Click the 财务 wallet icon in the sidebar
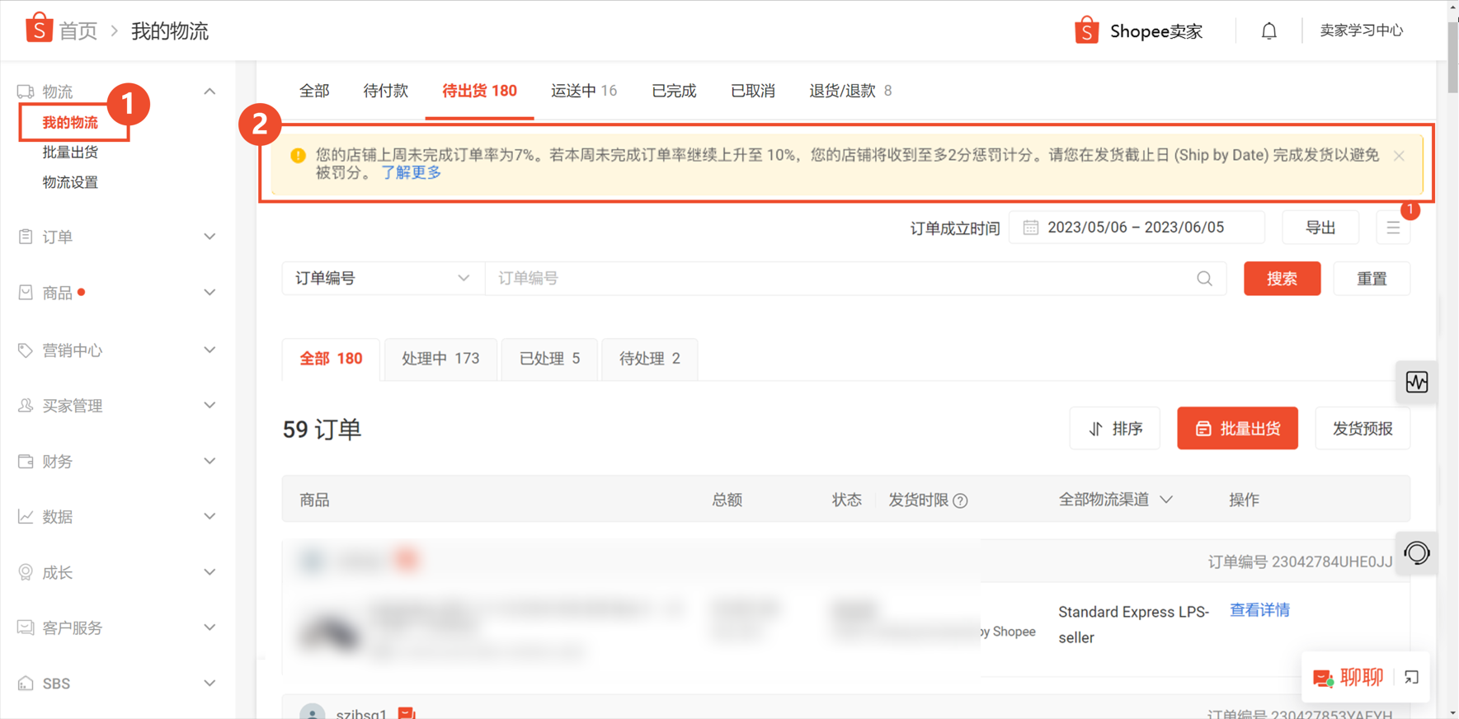The height and width of the screenshot is (719, 1459). point(26,461)
